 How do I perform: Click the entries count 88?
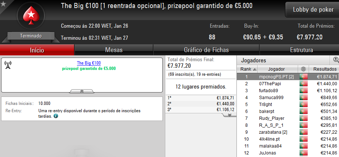click(x=212, y=37)
